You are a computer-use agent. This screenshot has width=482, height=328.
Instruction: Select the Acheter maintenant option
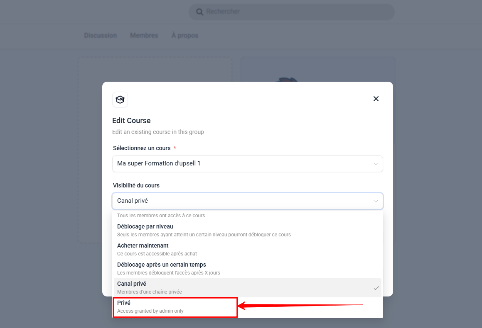(248, 250)
